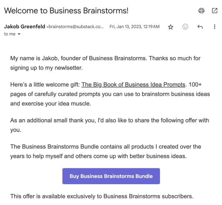
Task: Star the Business Brainstorms email
Action: coord(171,27)
